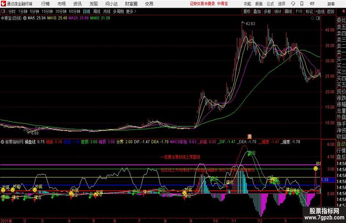This screenshot has width=346, height=223.
Task: Switch to 15分钟 period tab
Action: (x=47, y=11)
